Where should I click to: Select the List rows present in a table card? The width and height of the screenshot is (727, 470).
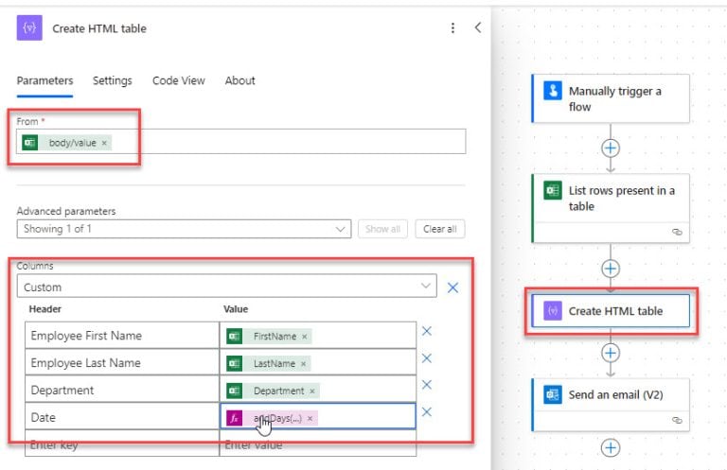(611, 208)
